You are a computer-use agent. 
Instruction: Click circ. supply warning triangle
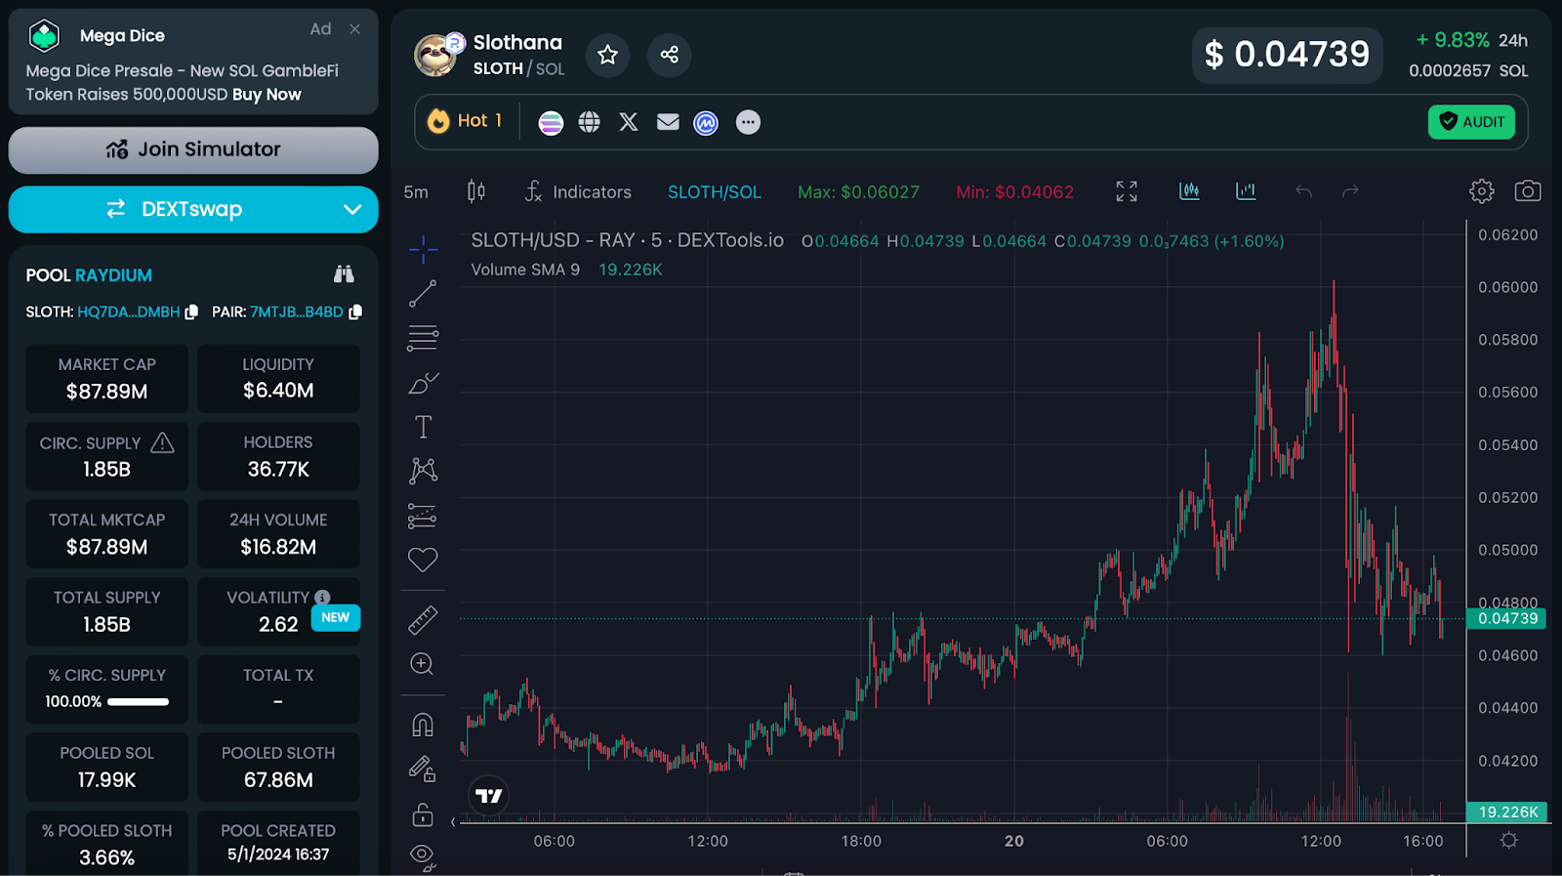point(163,443)
